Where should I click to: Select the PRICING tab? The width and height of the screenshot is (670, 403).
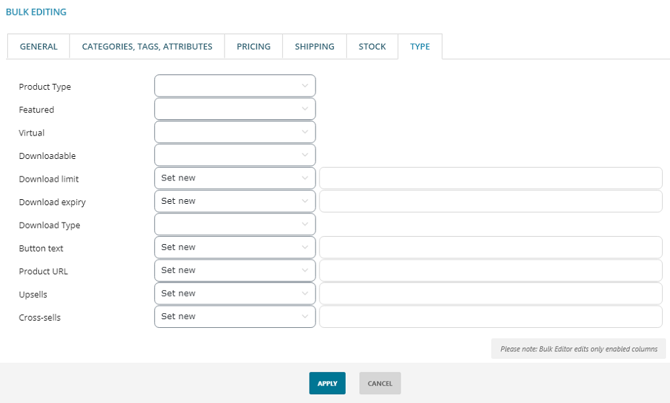253,46
